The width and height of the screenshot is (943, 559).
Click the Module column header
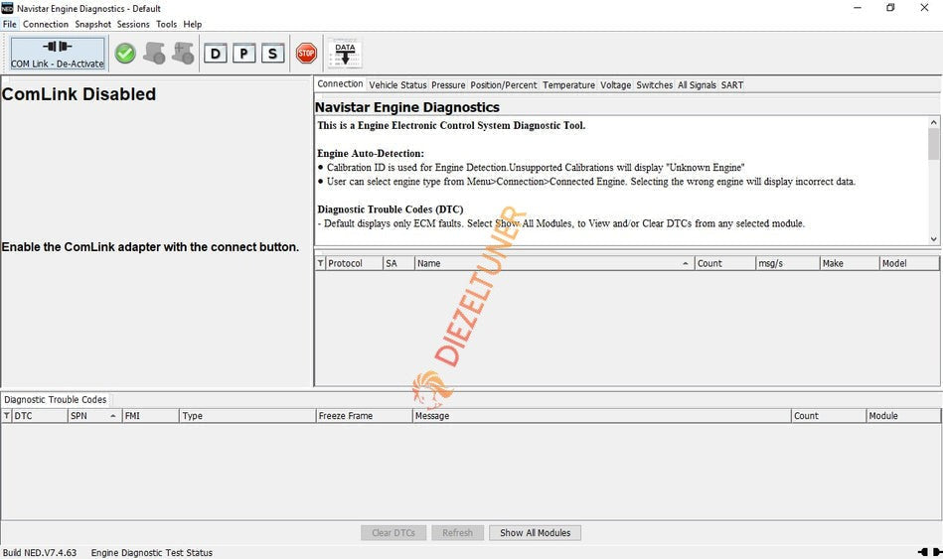click(903, 416)
